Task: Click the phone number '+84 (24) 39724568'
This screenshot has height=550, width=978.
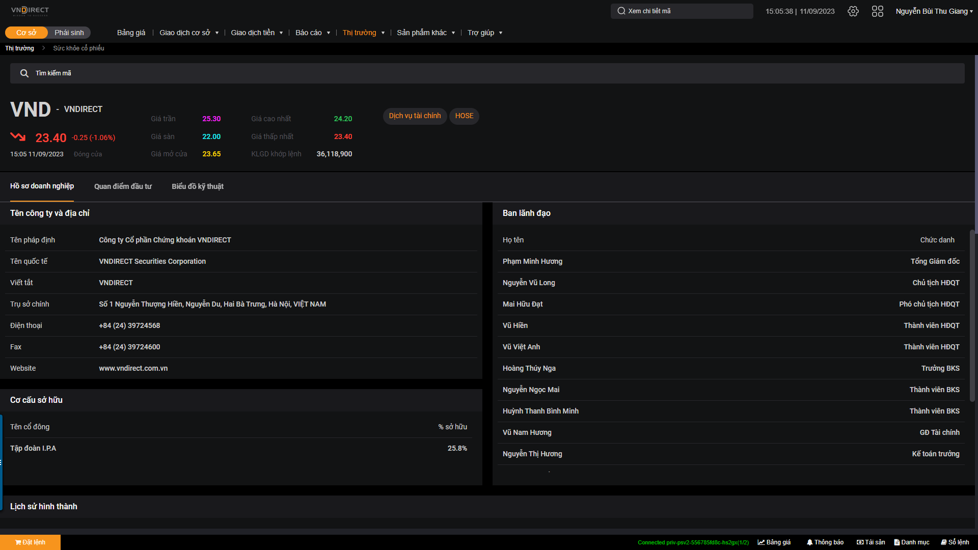Action: click(129, 325)
